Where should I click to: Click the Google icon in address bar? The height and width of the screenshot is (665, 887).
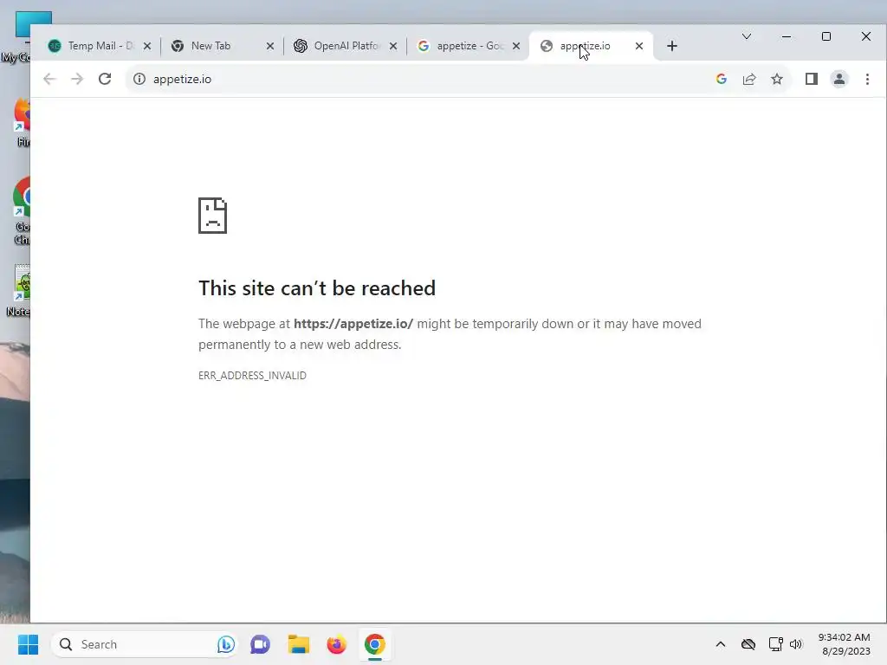click(x=722, y=79)
